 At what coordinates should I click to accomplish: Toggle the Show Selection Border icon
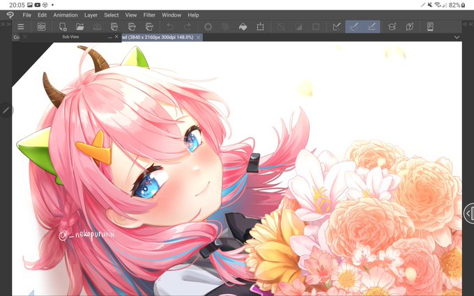(x=316, y=27)
